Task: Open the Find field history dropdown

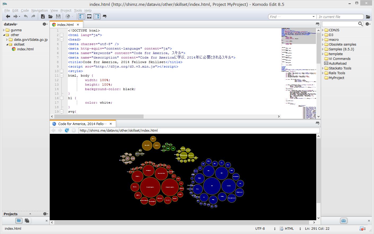Action: tap(314, 17)
